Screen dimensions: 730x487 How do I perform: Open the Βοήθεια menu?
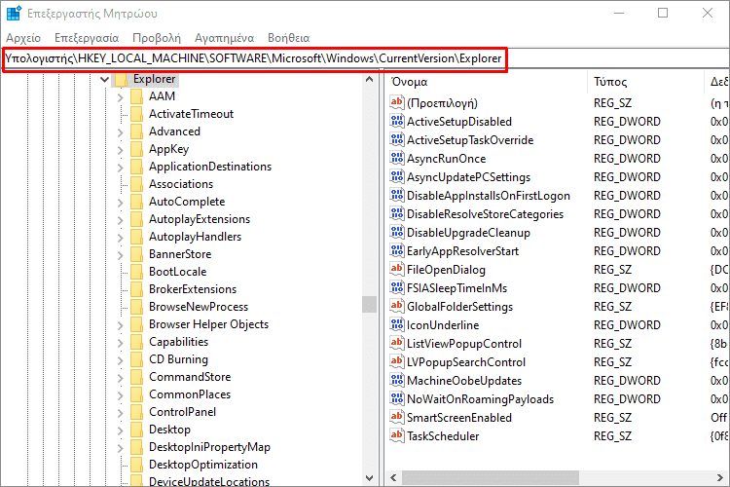289,38
